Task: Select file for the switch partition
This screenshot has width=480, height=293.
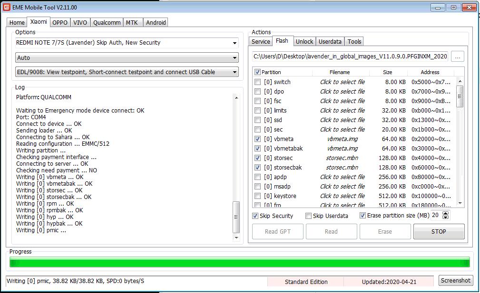Action: click(343, 82)
